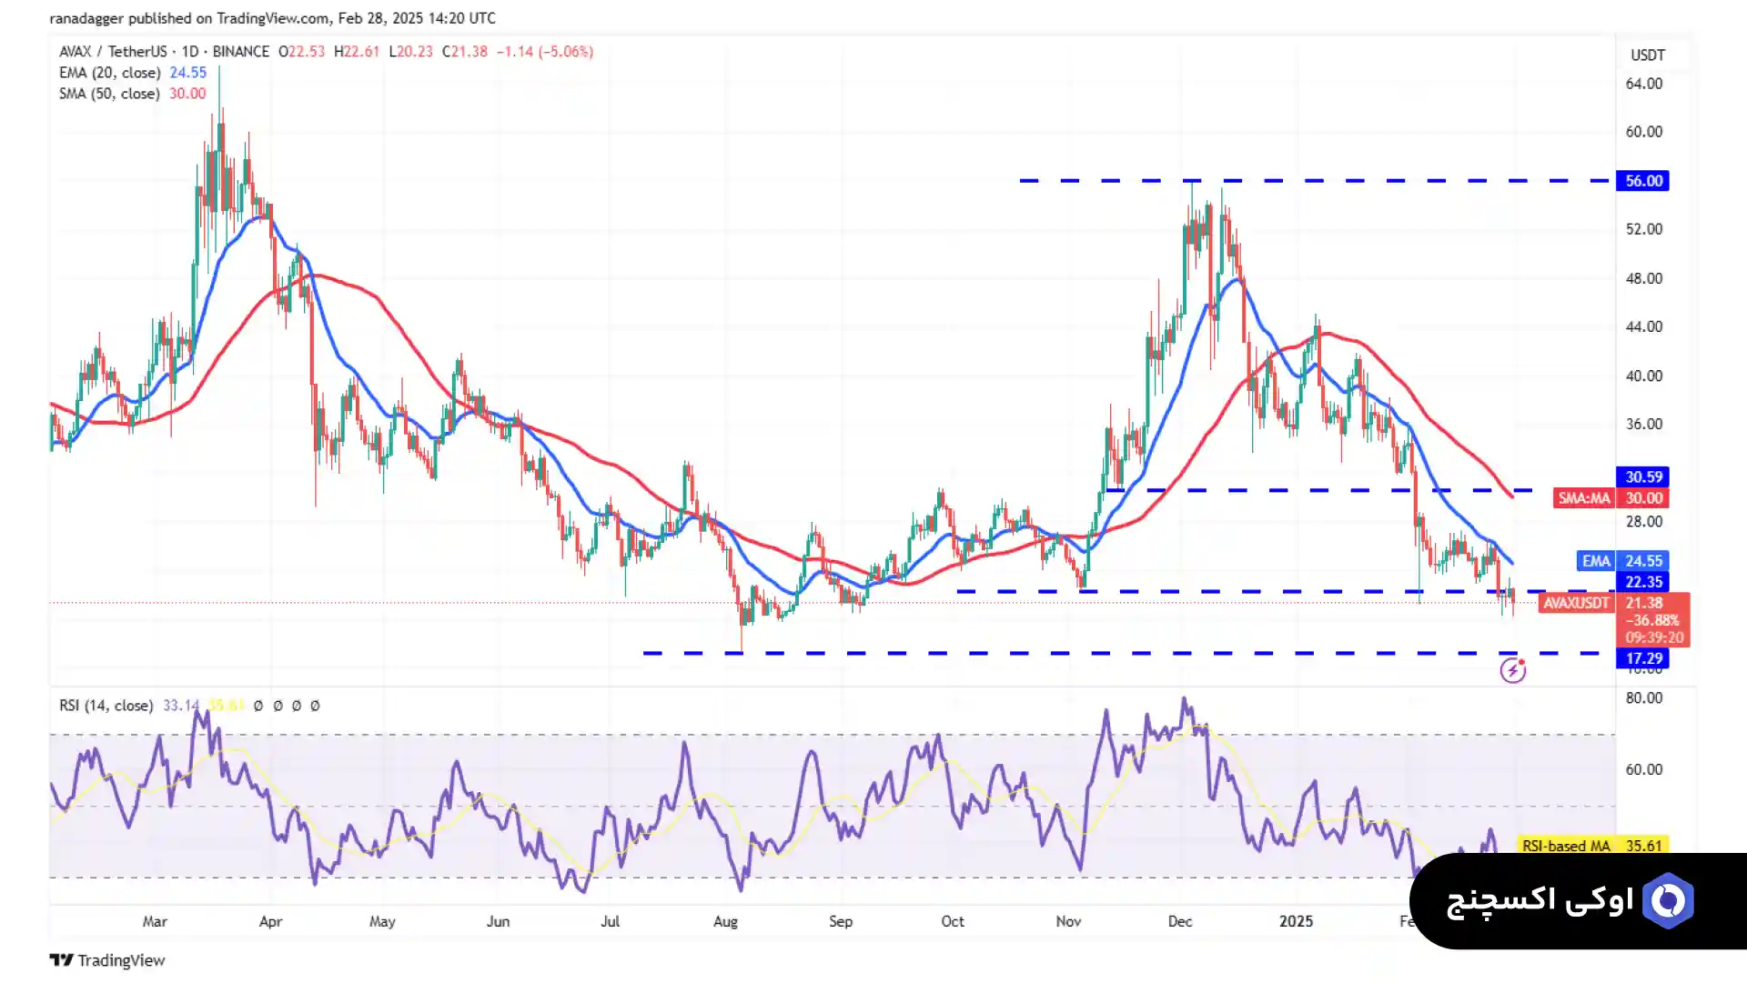Screen dimensions: 1747x983
Task: Click the blue EMA axis tag
Action: tap(1596, 561)
